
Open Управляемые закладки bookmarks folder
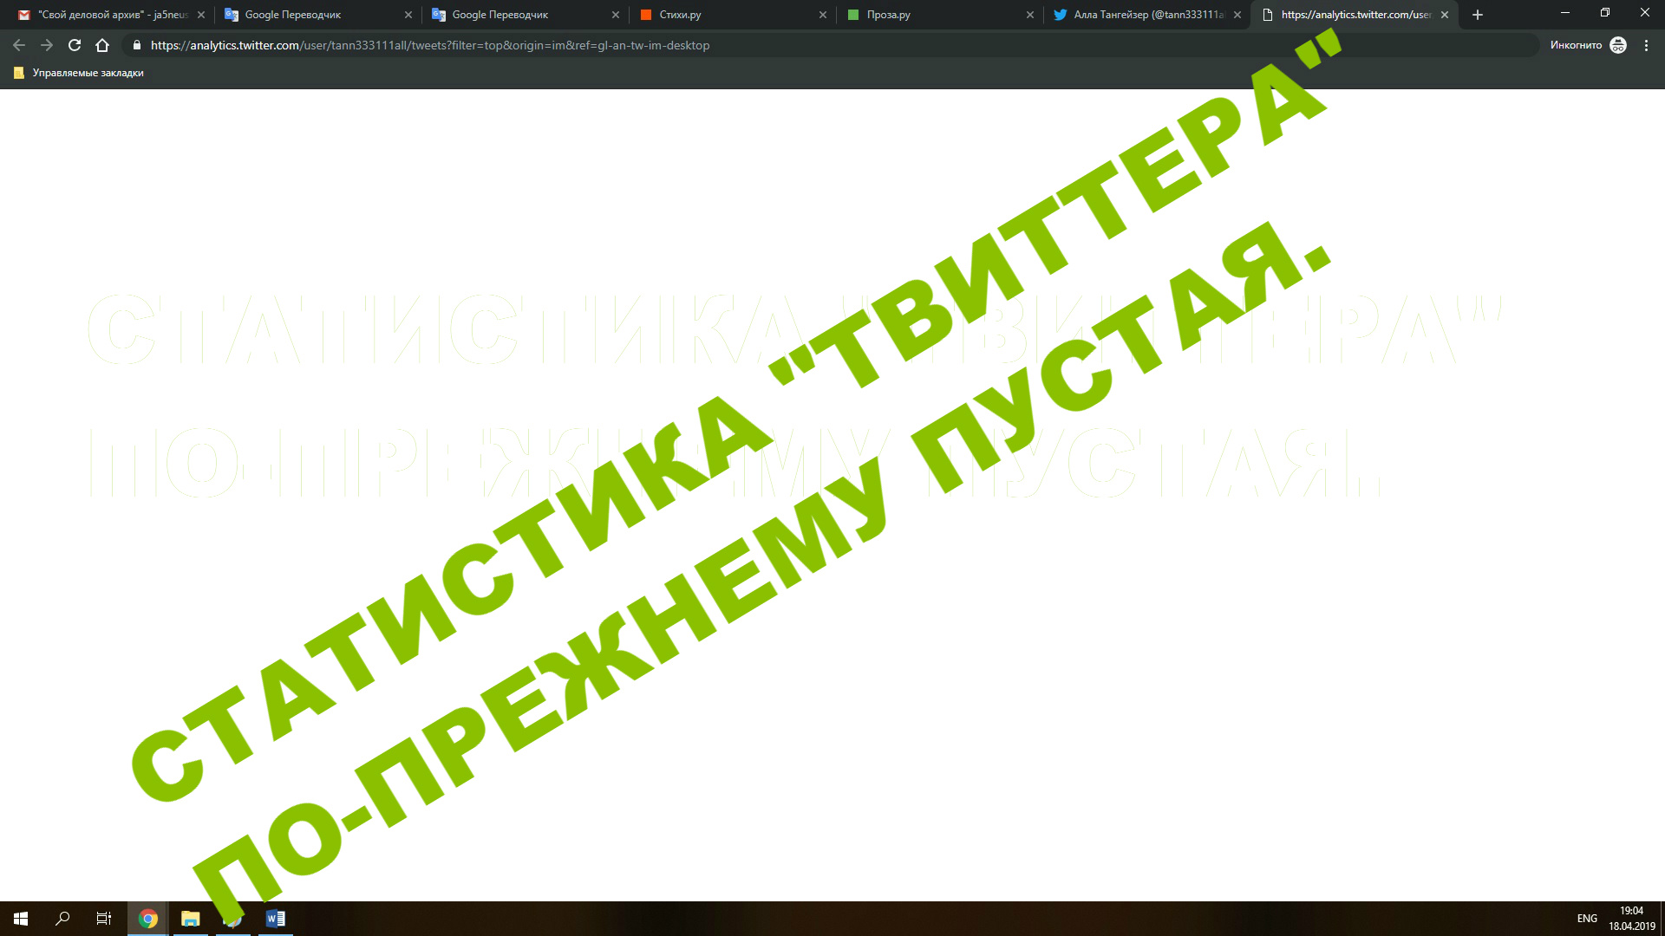[x=79, y=73]
